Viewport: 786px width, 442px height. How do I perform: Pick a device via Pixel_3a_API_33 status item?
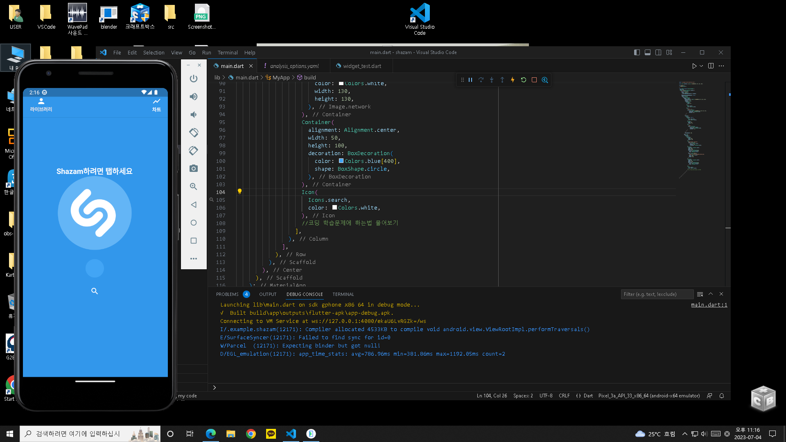click(x=649, y=396)
